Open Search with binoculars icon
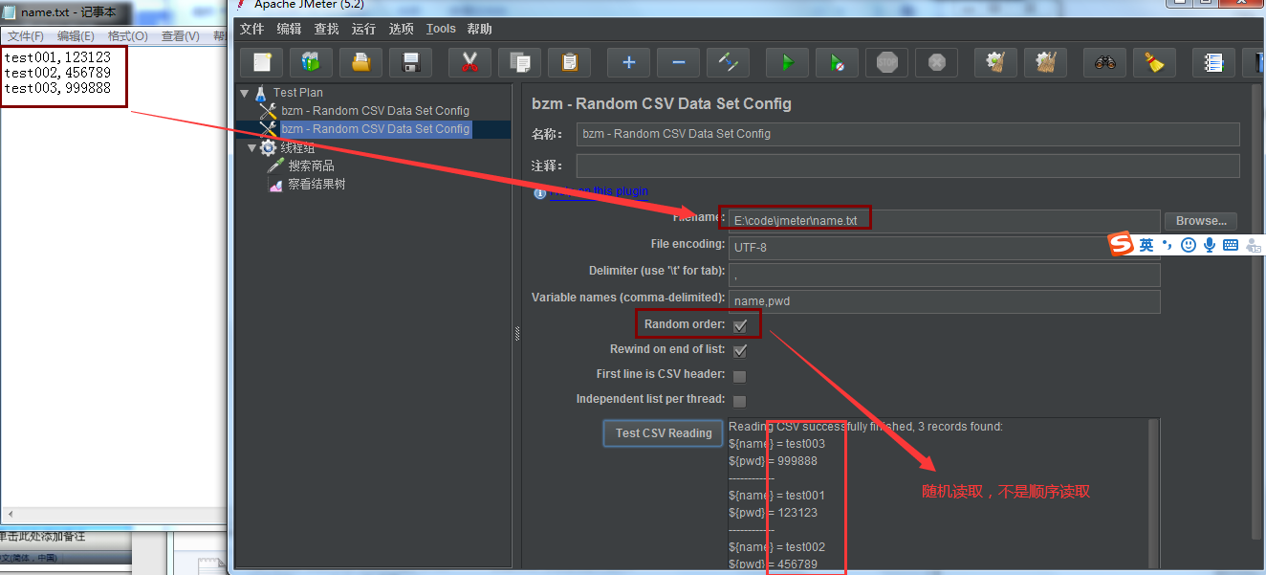 [x=1104, y=63]
